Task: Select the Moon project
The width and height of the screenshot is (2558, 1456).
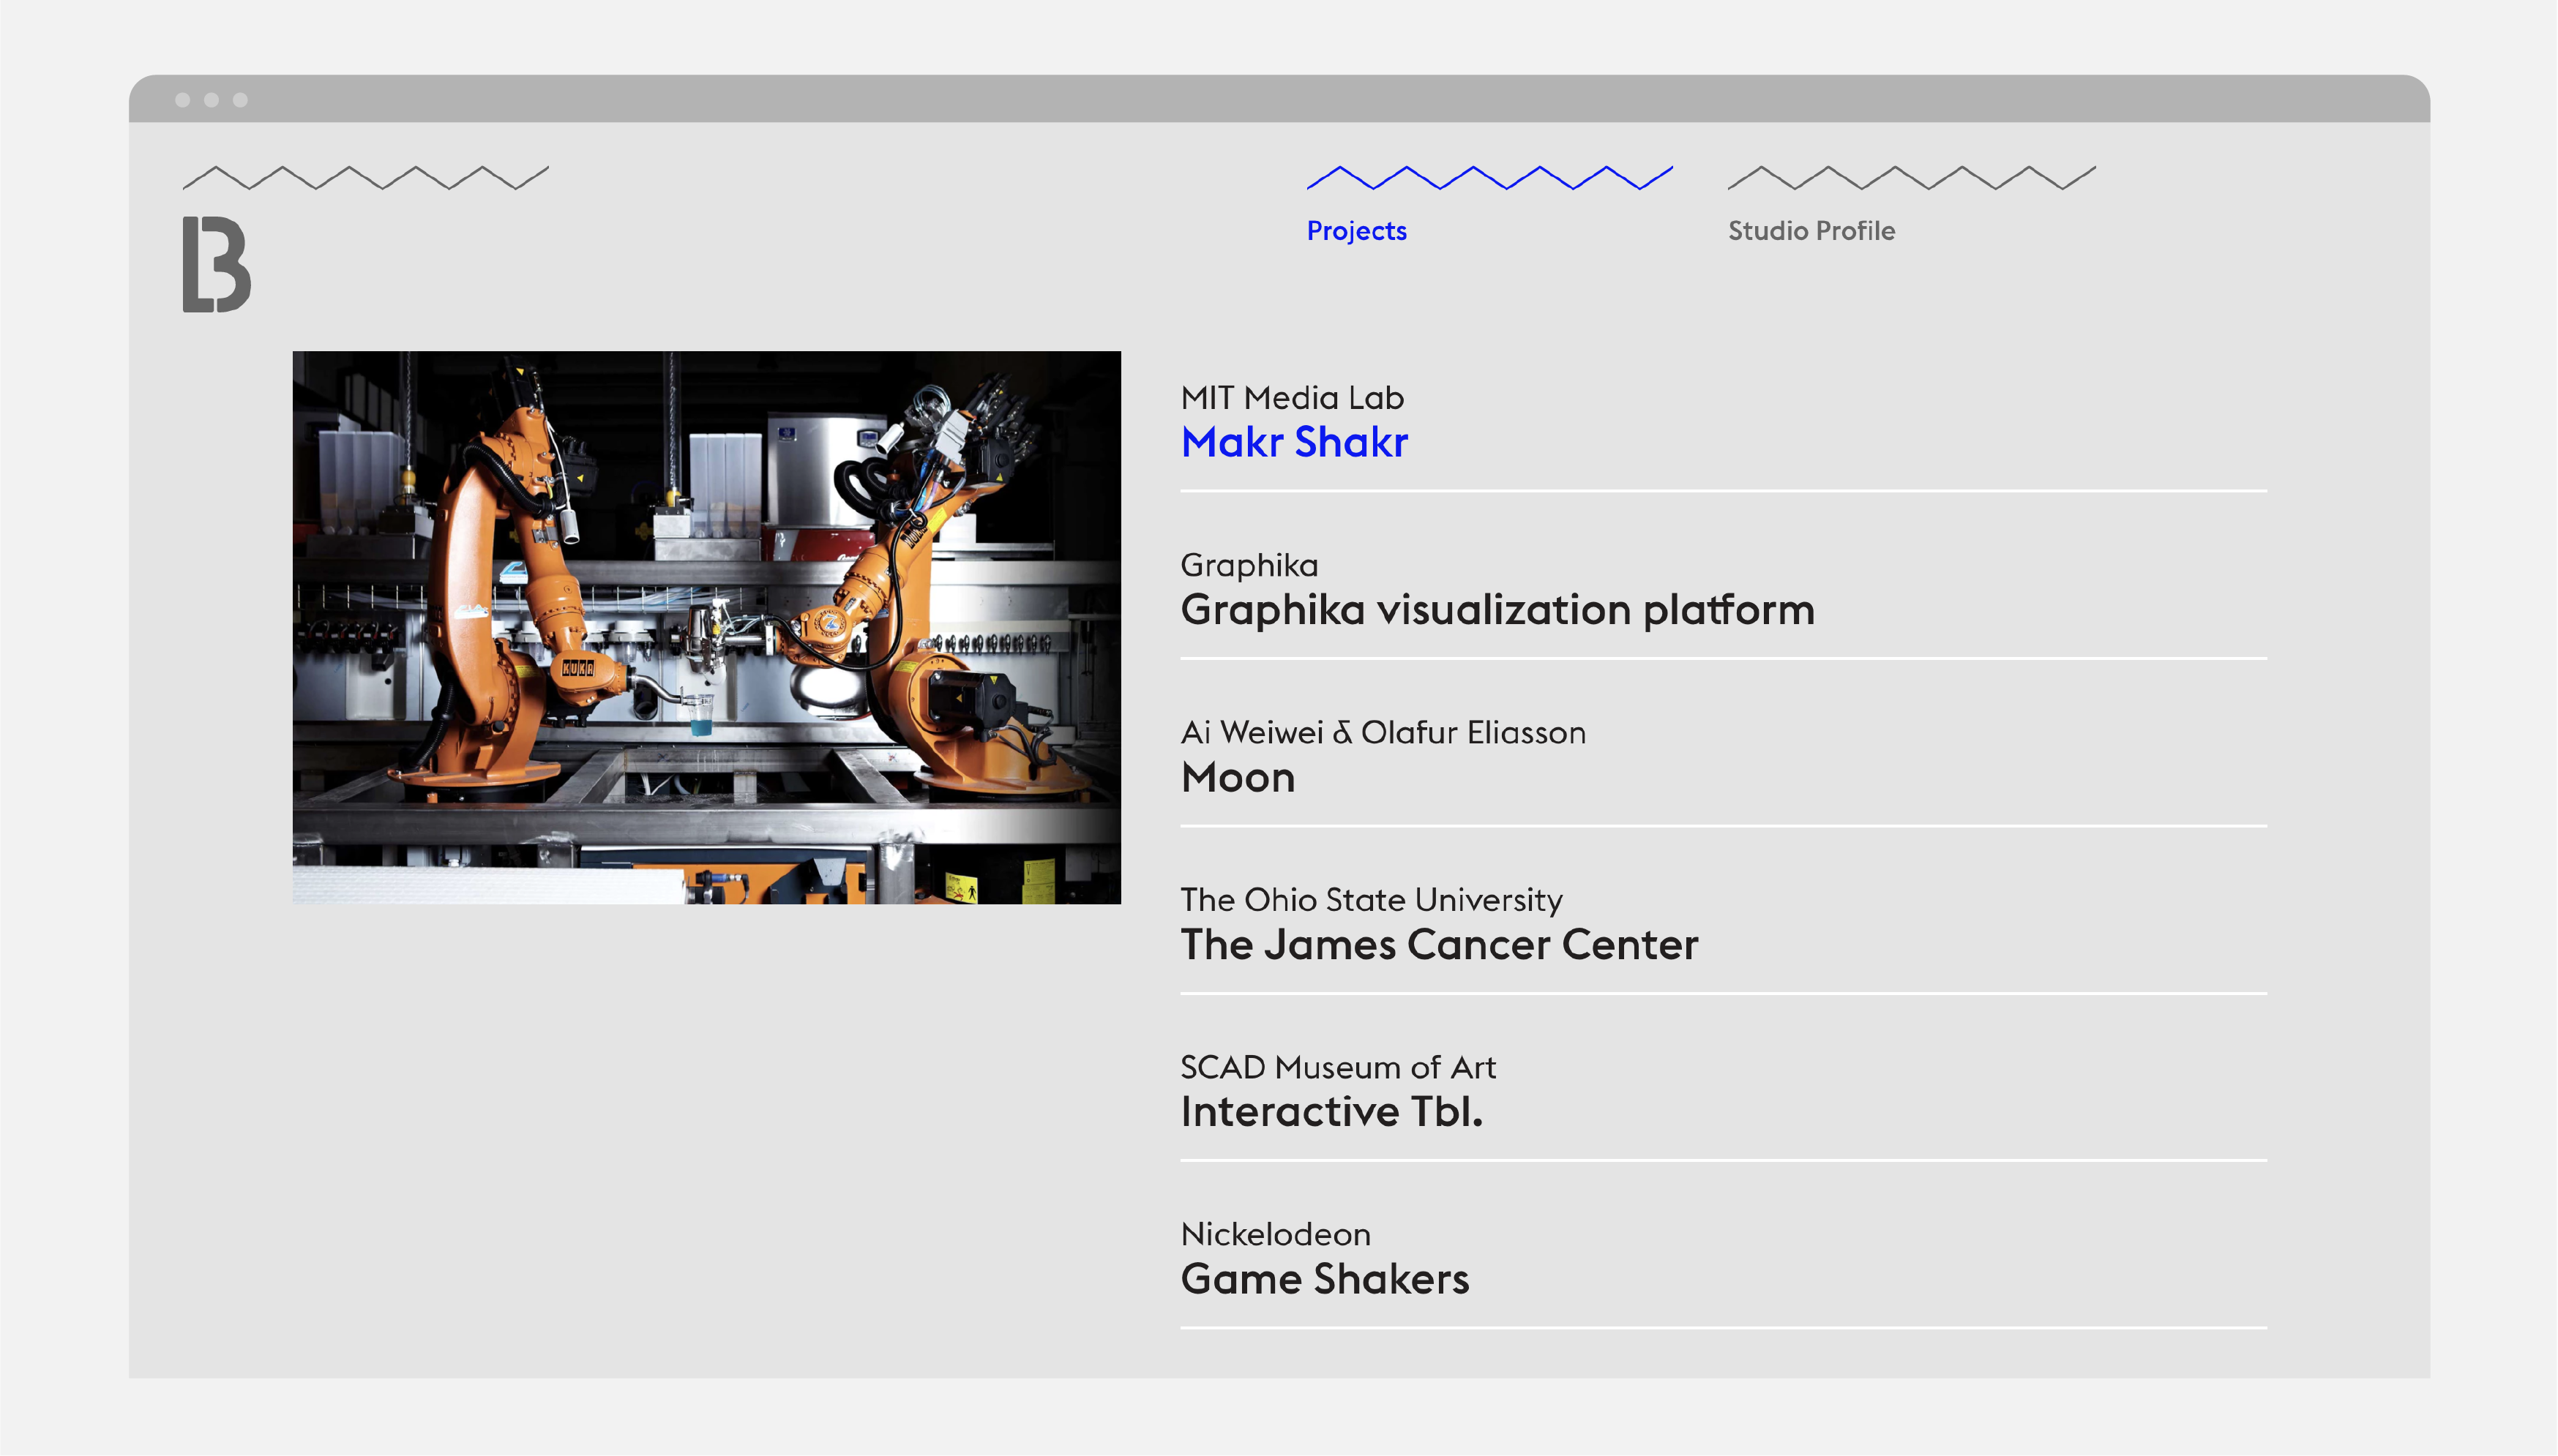Action: [1238, 777]
